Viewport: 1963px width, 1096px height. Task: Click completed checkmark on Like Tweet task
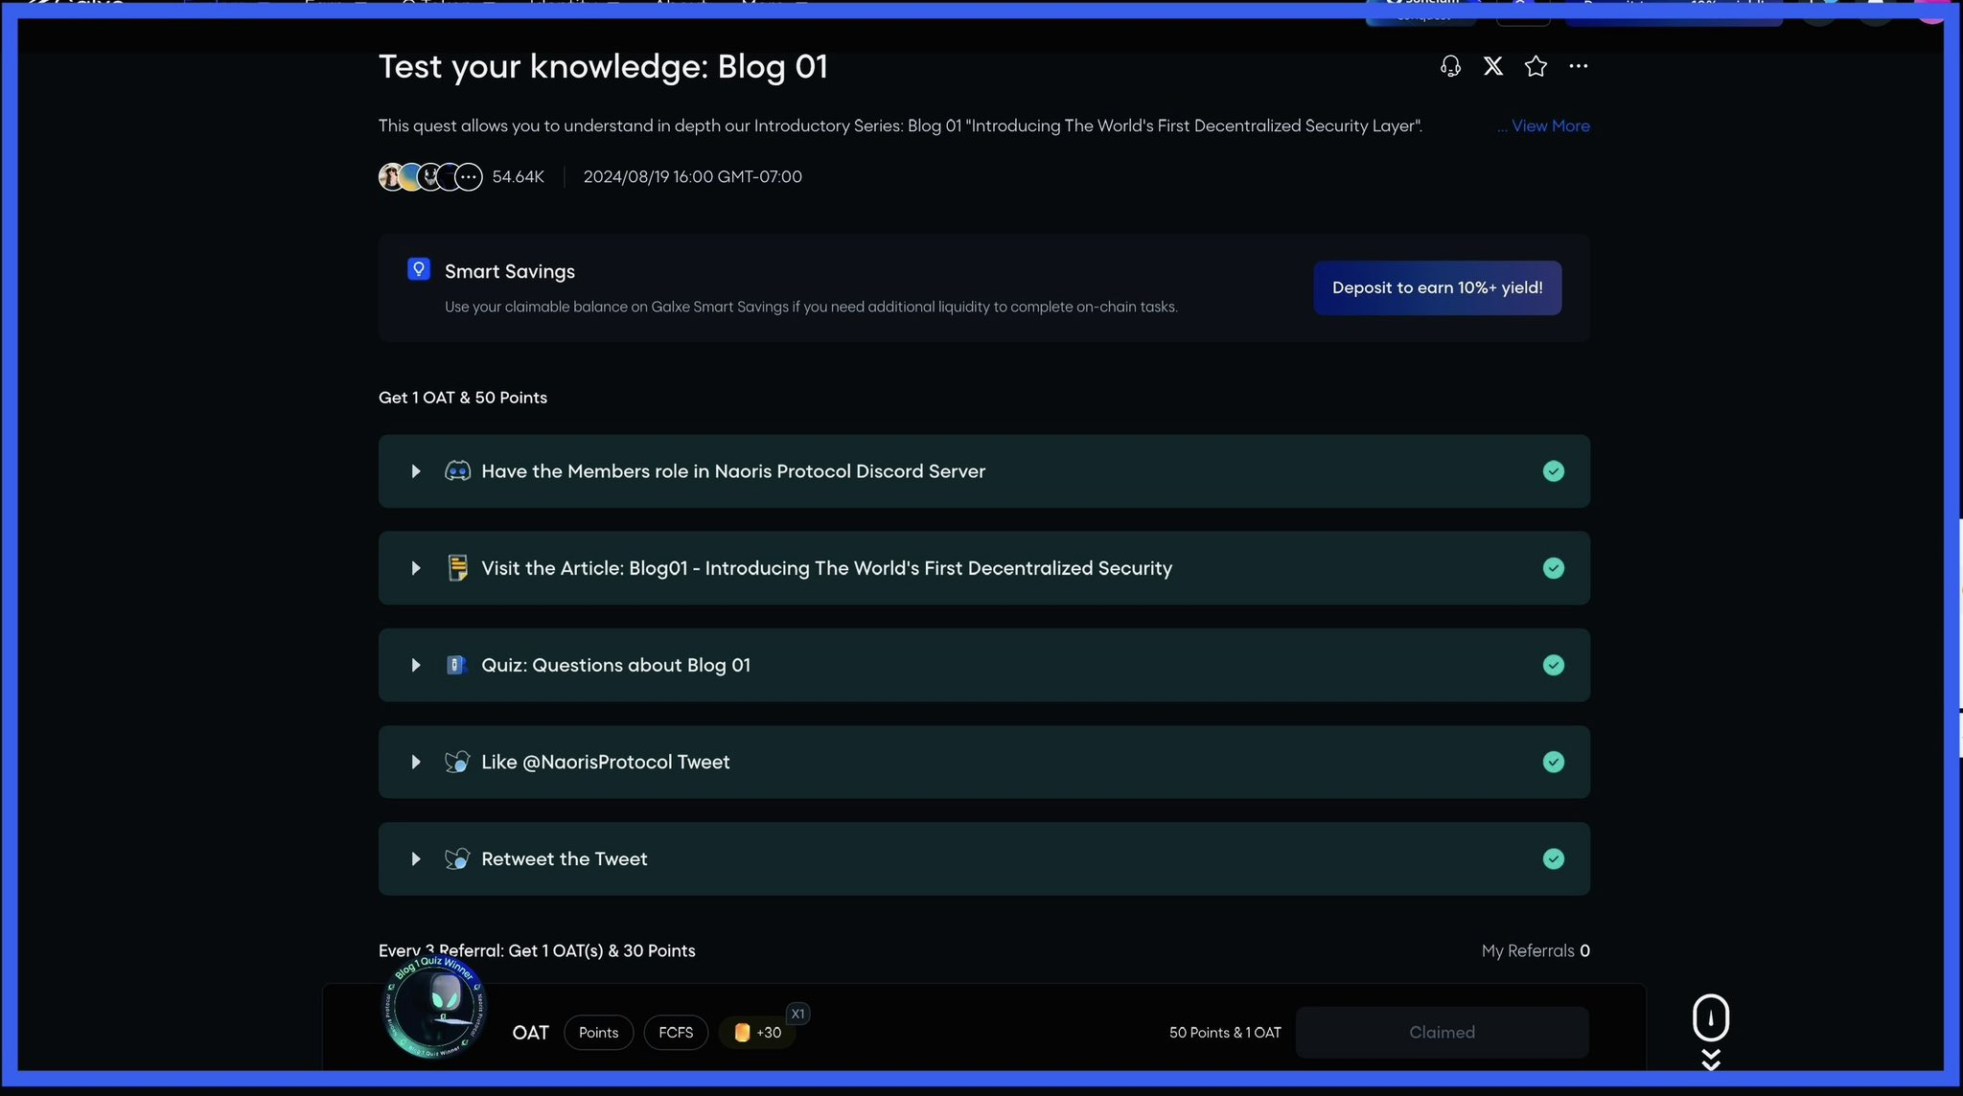[x=1554, y=762]
